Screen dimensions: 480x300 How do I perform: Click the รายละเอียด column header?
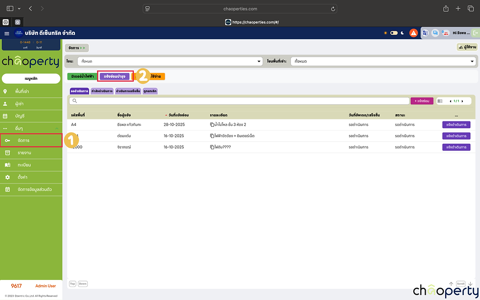point(218,115)
